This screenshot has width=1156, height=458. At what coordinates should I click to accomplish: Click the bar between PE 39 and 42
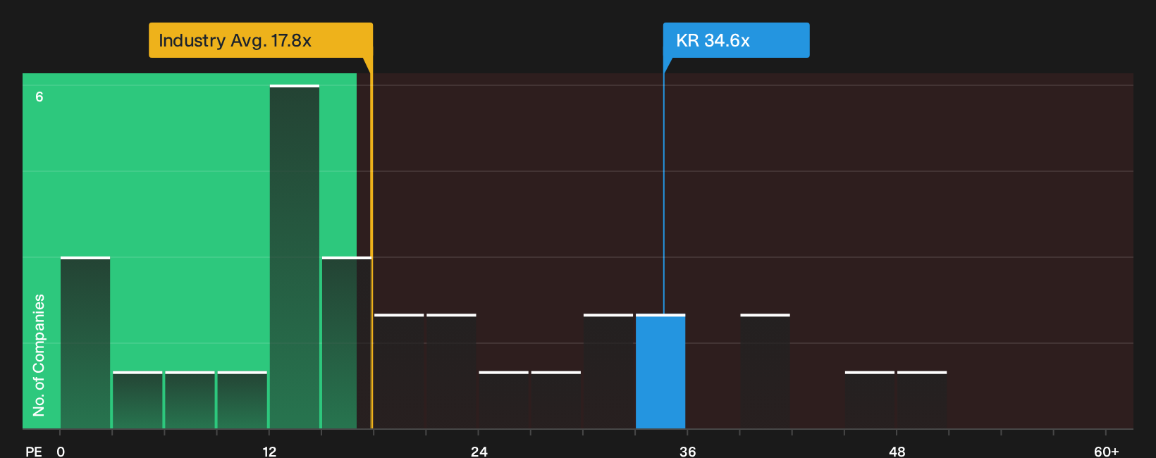tap(765, 371)
